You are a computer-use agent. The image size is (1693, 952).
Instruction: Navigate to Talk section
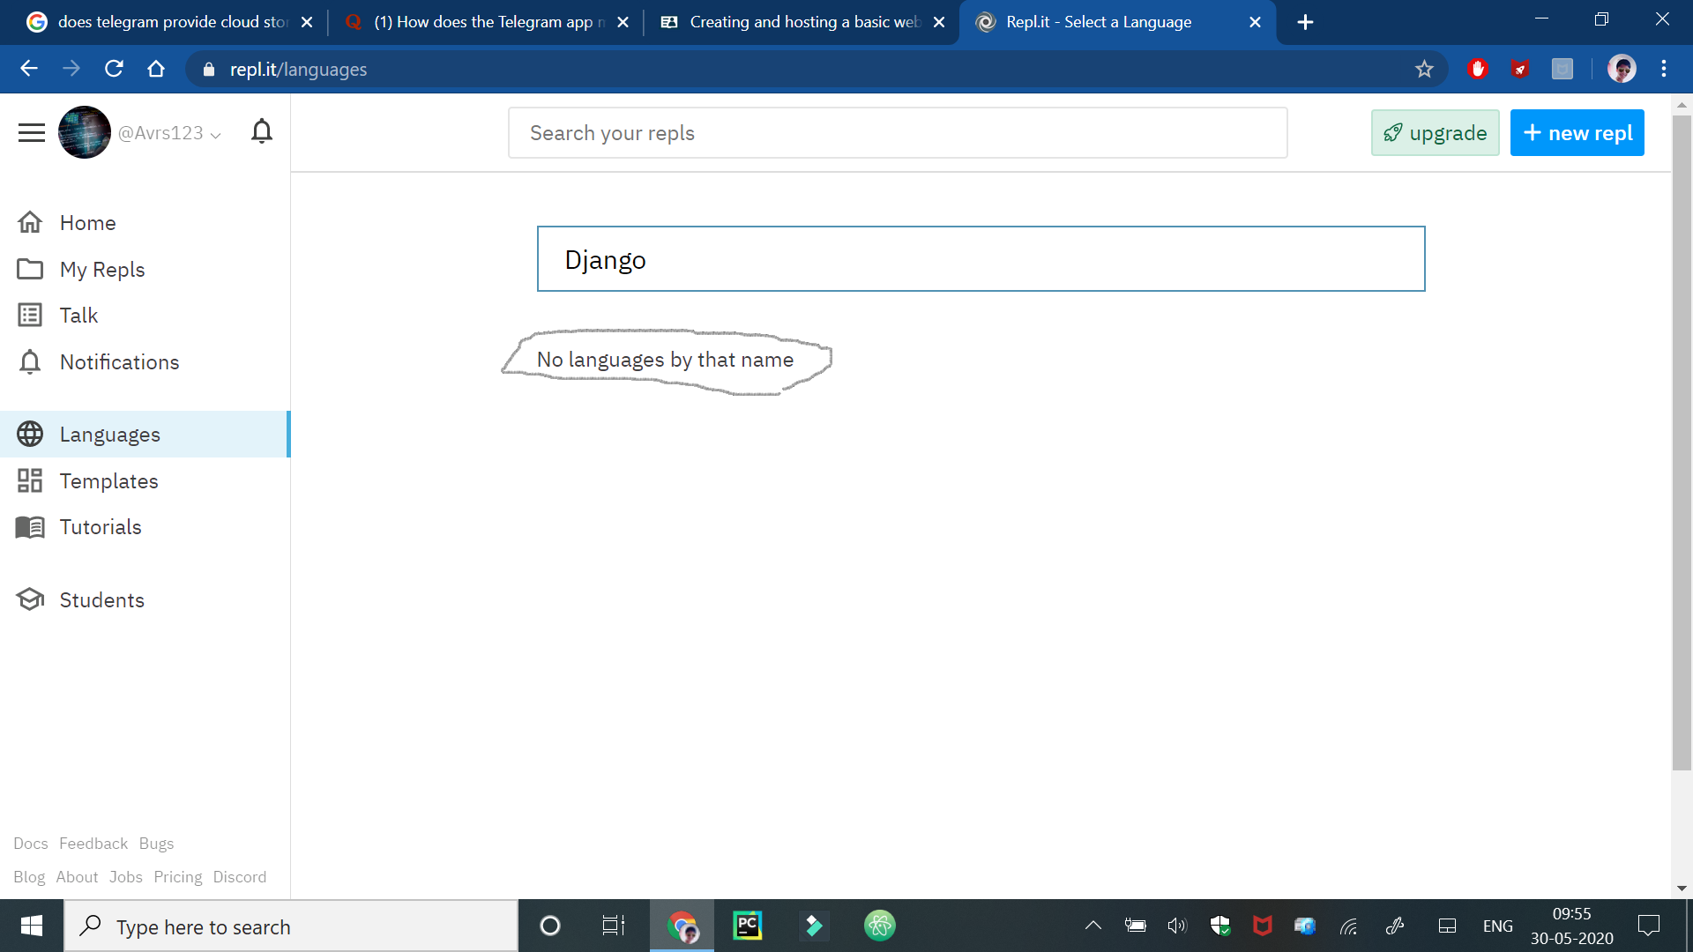(78, 315)
